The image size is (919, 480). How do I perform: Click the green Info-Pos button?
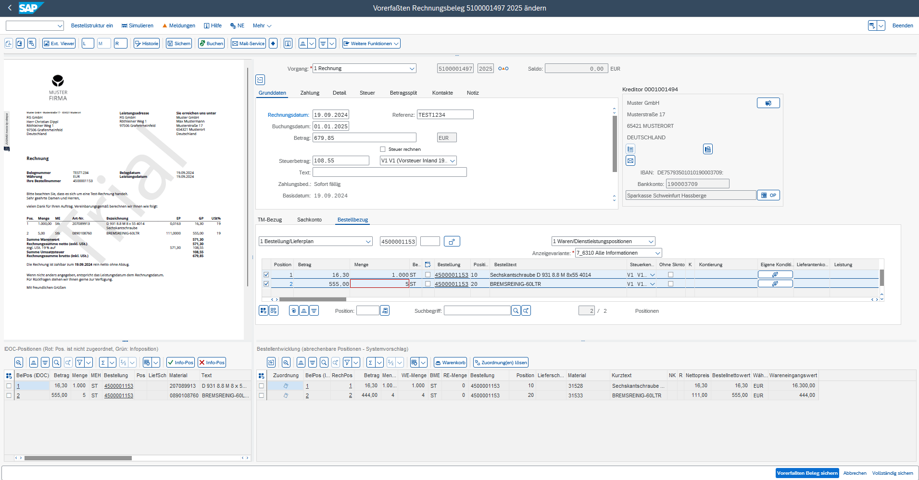pos(180,362)
